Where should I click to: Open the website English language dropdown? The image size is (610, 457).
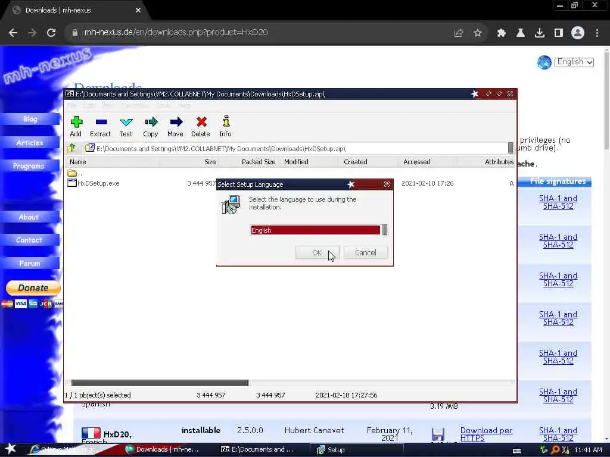point(574,62)
